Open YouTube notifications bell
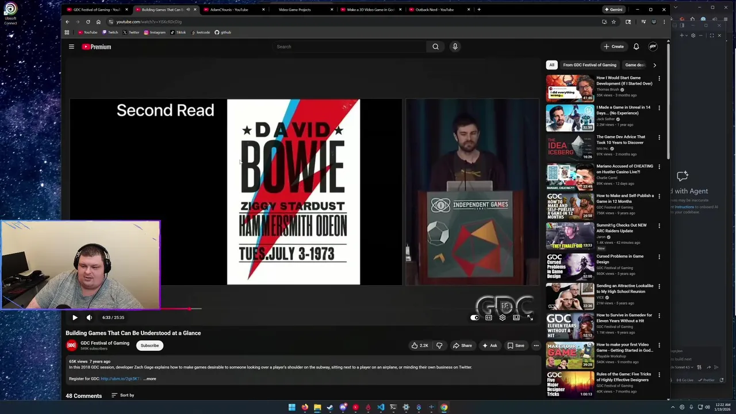The width and height of the screenshot is (736, 414). (x=636, y=47)
